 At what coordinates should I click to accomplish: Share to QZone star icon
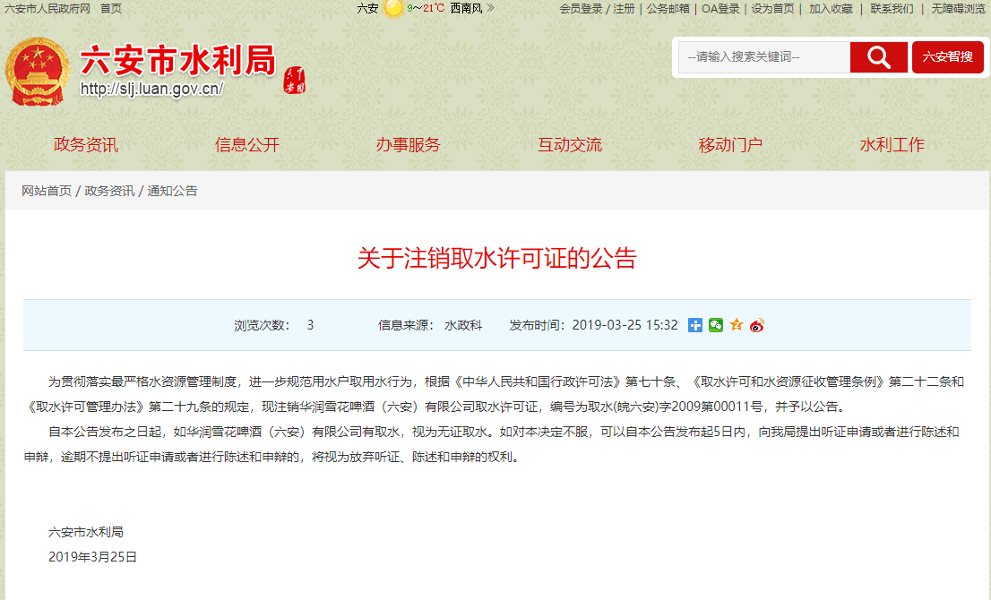[x=737, y=325]
